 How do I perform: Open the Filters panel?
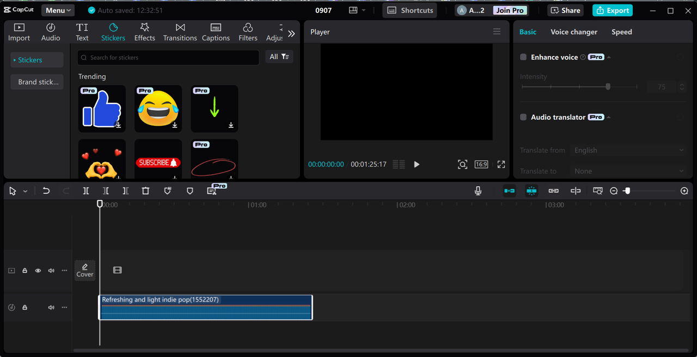pyautogui.click(x=248, y=32)
